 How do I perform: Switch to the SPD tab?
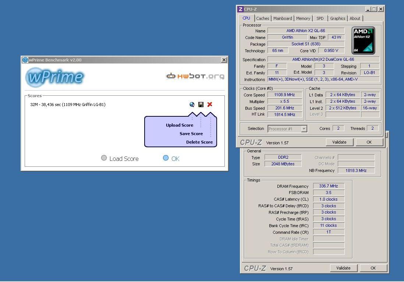coord(320,18)
